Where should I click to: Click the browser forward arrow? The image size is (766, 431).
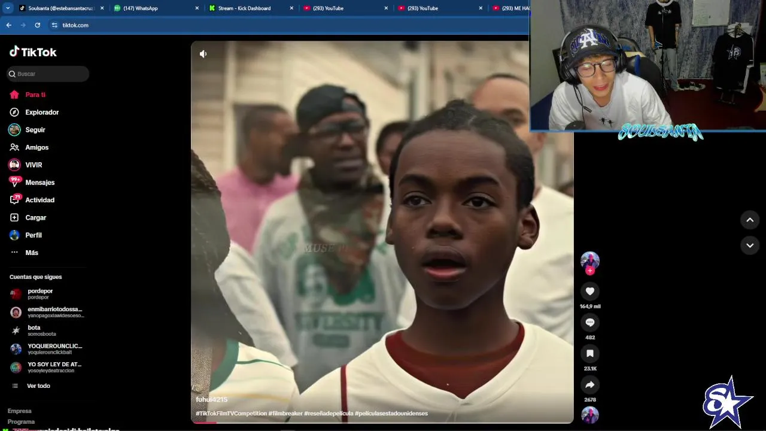click(x=23, y=25)
